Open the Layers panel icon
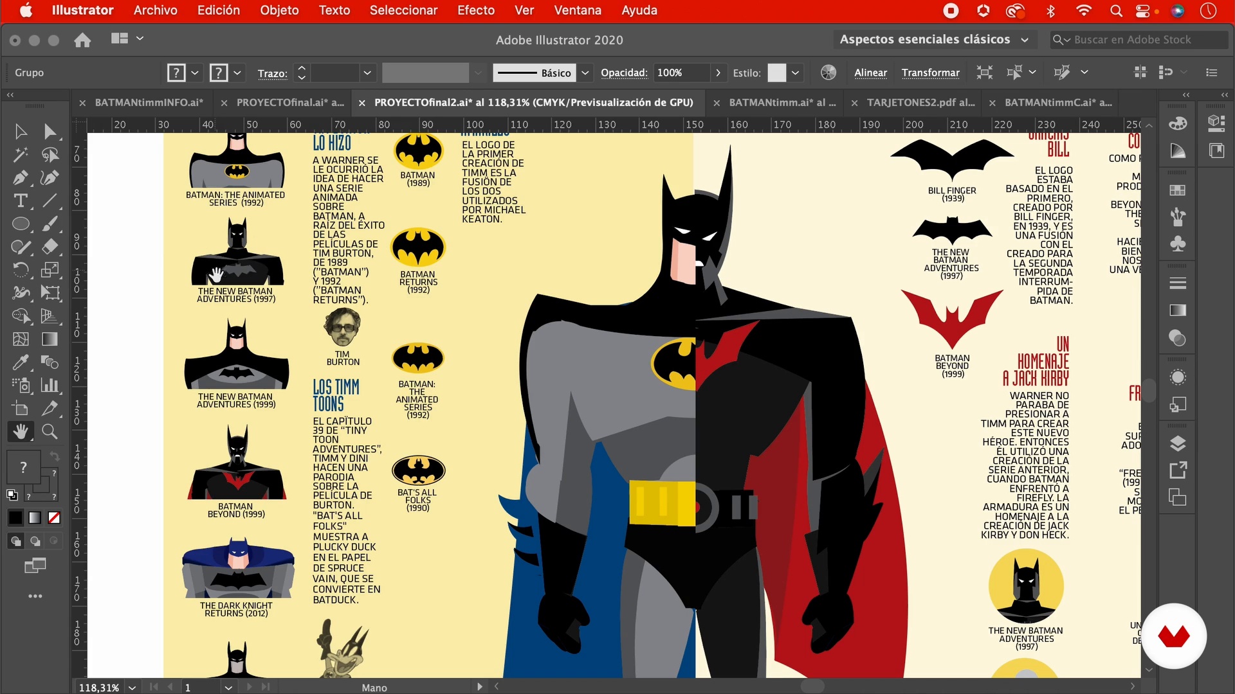Image resolution: width=1235 pixels, height=694 pixels. pyautogui.click(x=1178, y=444)
